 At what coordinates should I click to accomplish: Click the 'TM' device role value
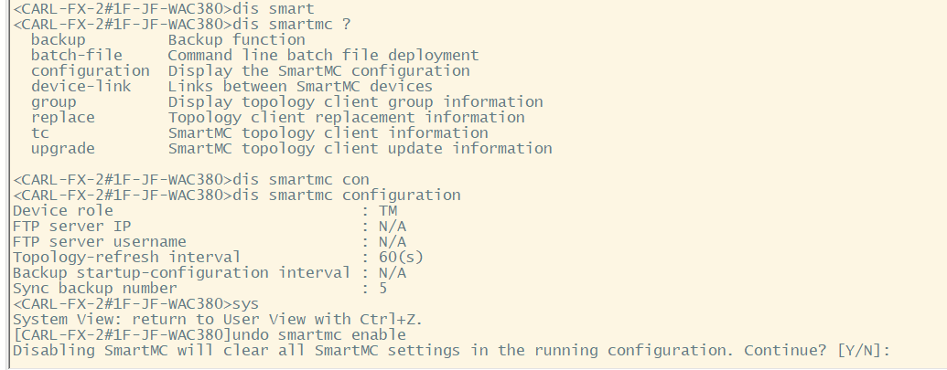tap(388, 210)
